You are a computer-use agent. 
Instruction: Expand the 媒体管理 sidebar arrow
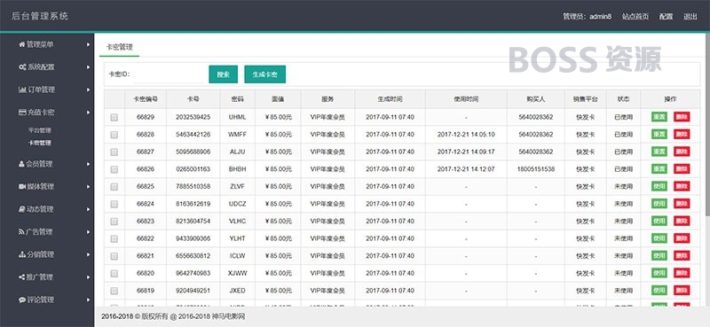click(88, 186)
